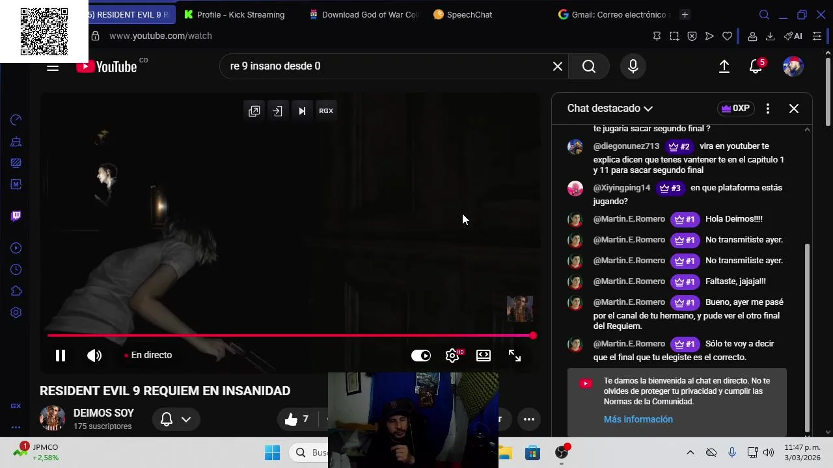The image size is (833, 468).
Task: Enter fullscreen mode on the video
Action: 515,356
